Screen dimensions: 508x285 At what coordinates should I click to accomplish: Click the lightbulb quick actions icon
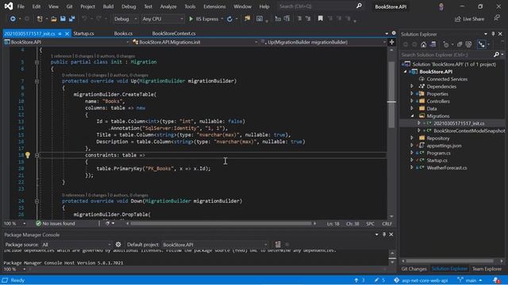coord(28,155)
